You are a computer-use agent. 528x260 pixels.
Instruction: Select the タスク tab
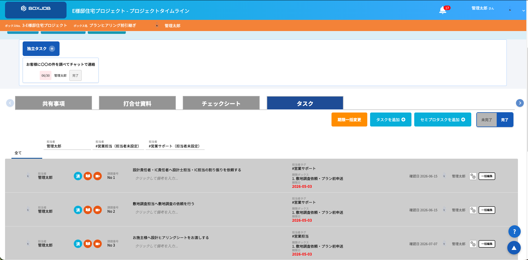(x=305, y=103)
